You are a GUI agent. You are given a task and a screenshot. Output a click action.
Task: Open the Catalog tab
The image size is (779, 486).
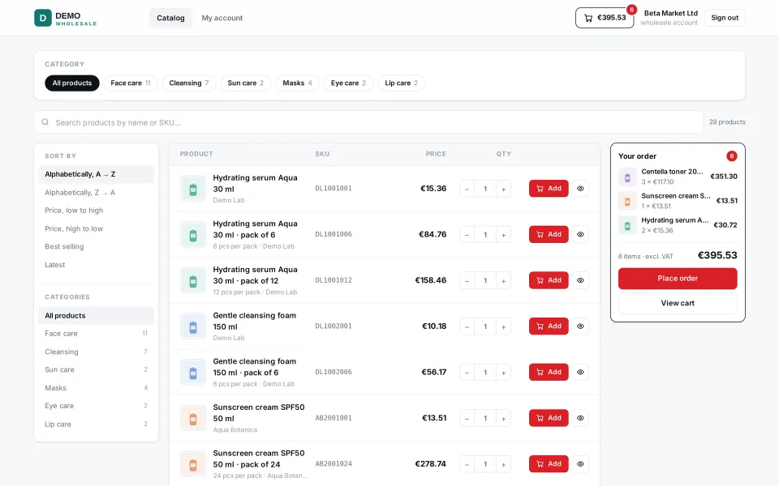(x=170, y=18)
